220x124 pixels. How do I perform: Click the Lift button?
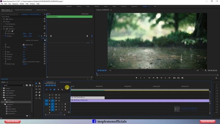(174, 78)
